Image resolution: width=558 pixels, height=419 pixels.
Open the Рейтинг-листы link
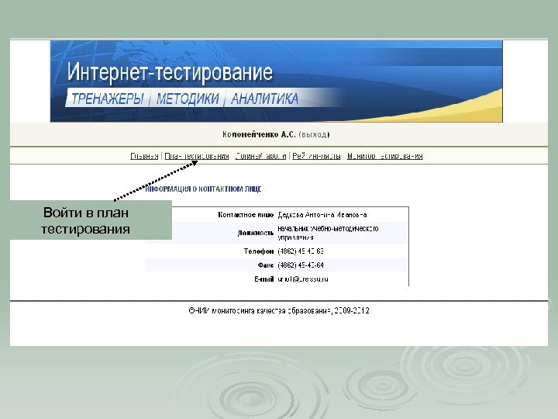click(316, 156)
